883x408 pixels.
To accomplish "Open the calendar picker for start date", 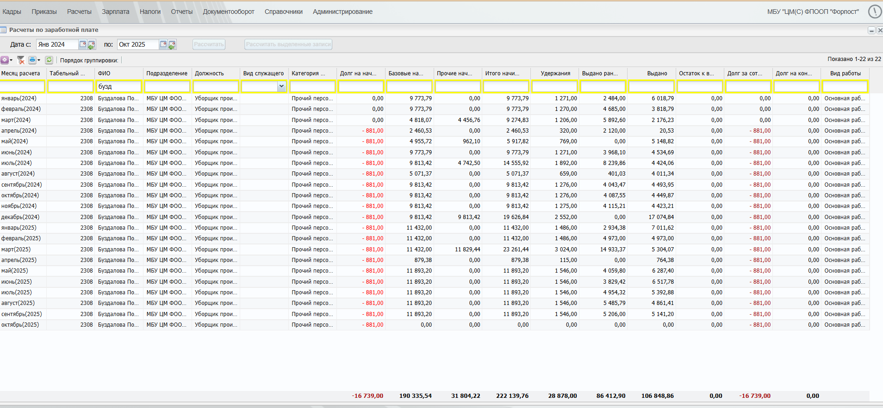I will [x=82, y=44].
